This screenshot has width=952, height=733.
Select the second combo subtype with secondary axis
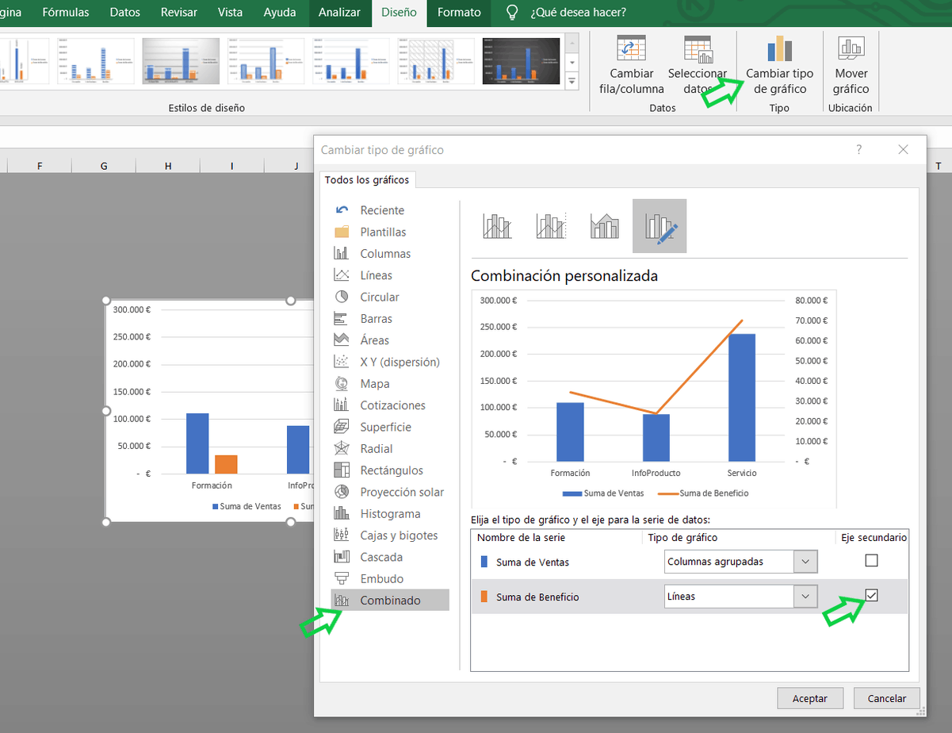click(551, 226)
